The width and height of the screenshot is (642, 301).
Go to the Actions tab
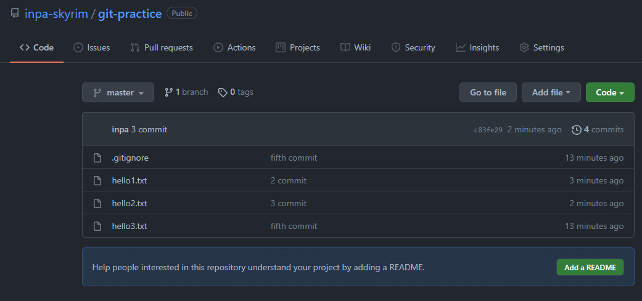pos(234,47)
